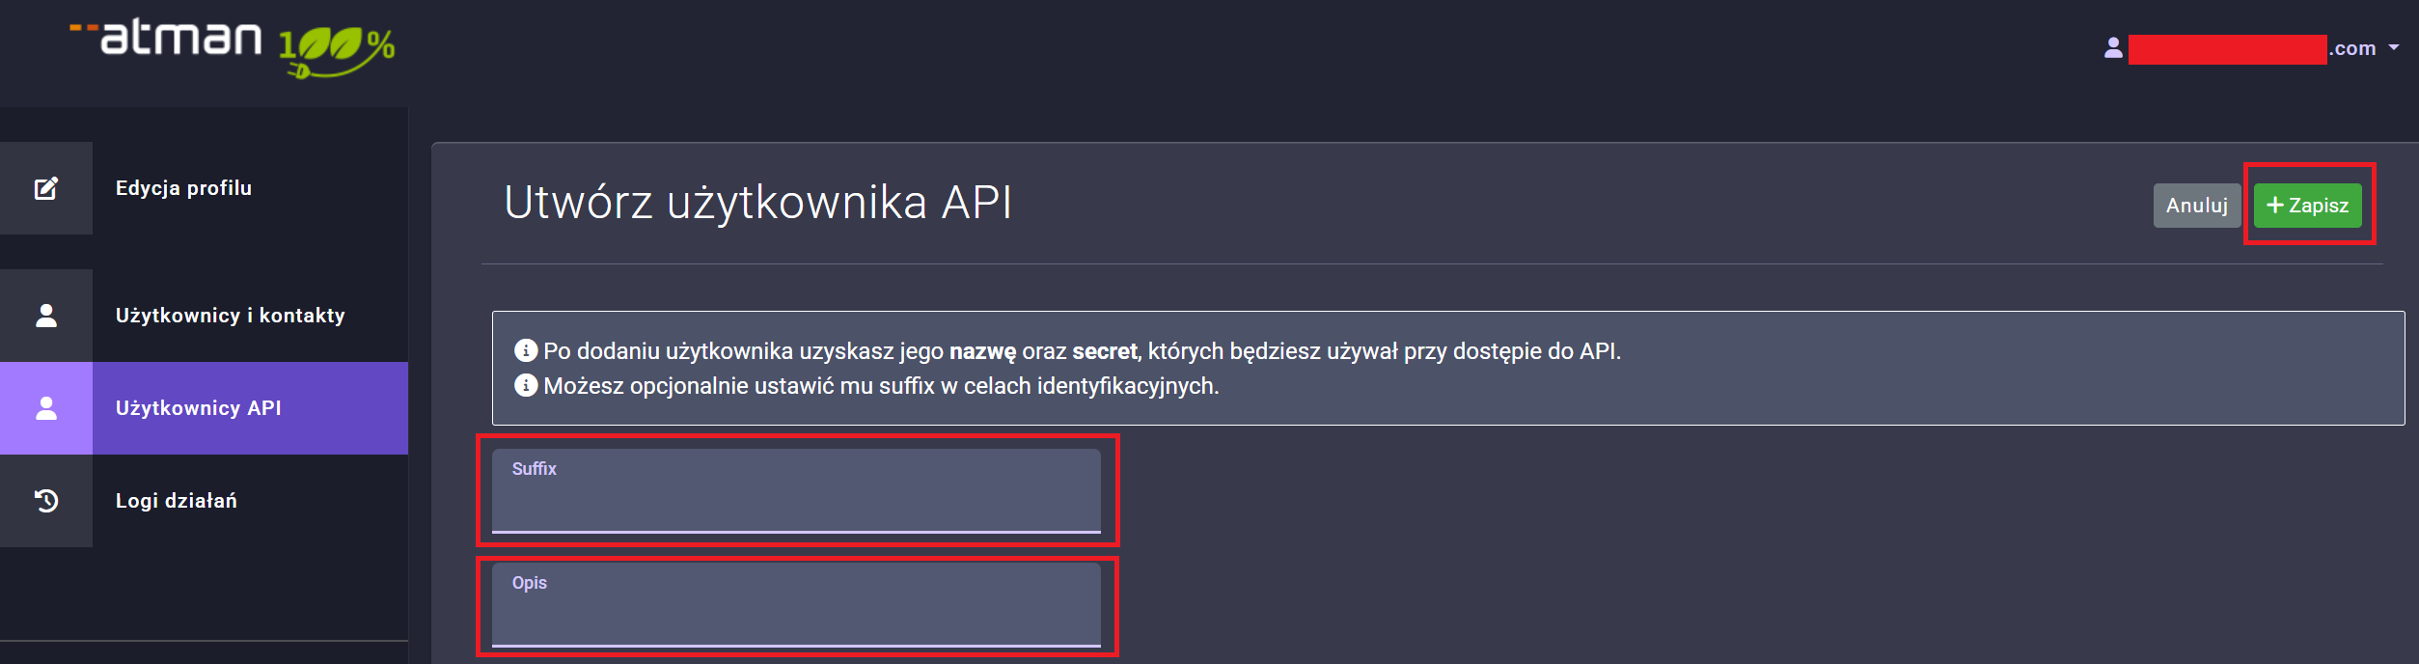Screen dimensions: 2419x664
Task: Click the pencil edit icon for Edycja profilu
Action: tap(46, 188)
